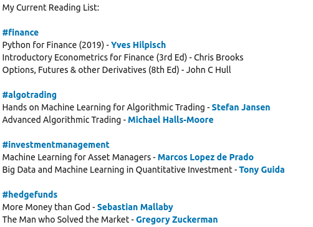The image size is (313, 227).
Task: Open Sebastian Mallaby mention link
Action: pyautogui.click(x=135, y=207)
